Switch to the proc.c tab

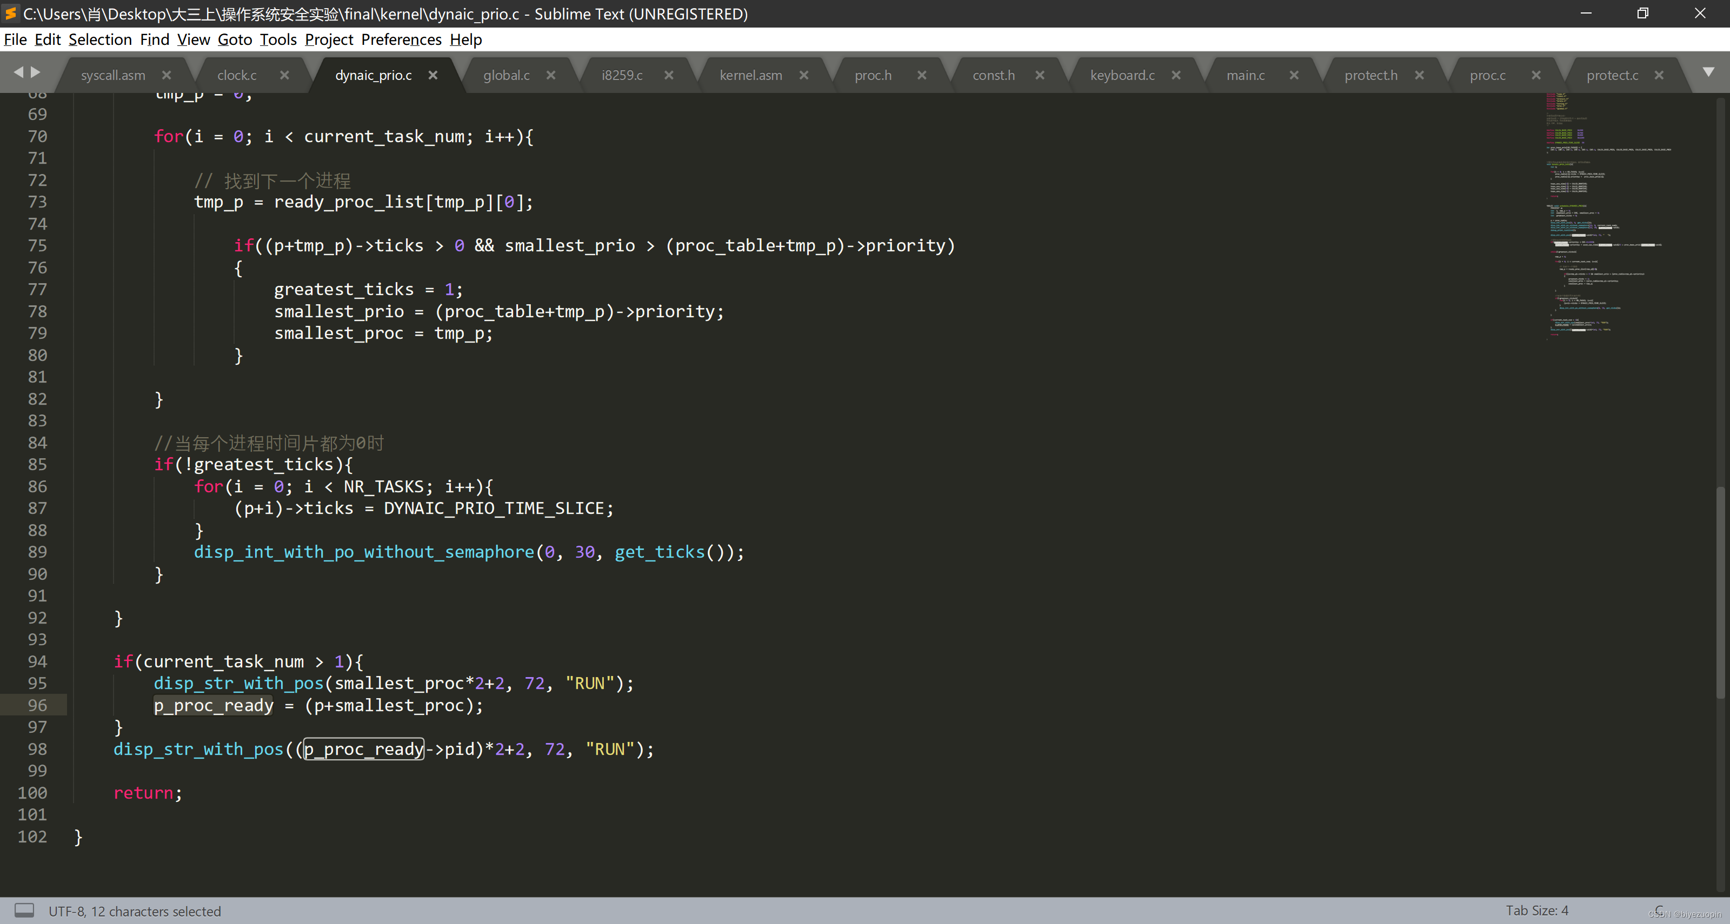1488,75
